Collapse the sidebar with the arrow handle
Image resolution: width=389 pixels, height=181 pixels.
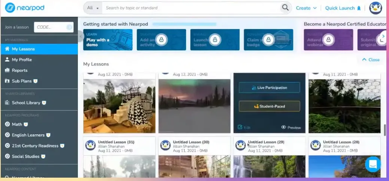coord(80,36)
